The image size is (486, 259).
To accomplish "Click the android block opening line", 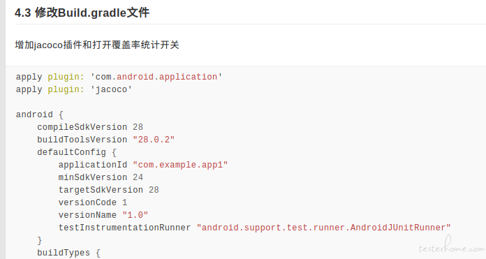I will pyautogui.click(x=40, y=114).
